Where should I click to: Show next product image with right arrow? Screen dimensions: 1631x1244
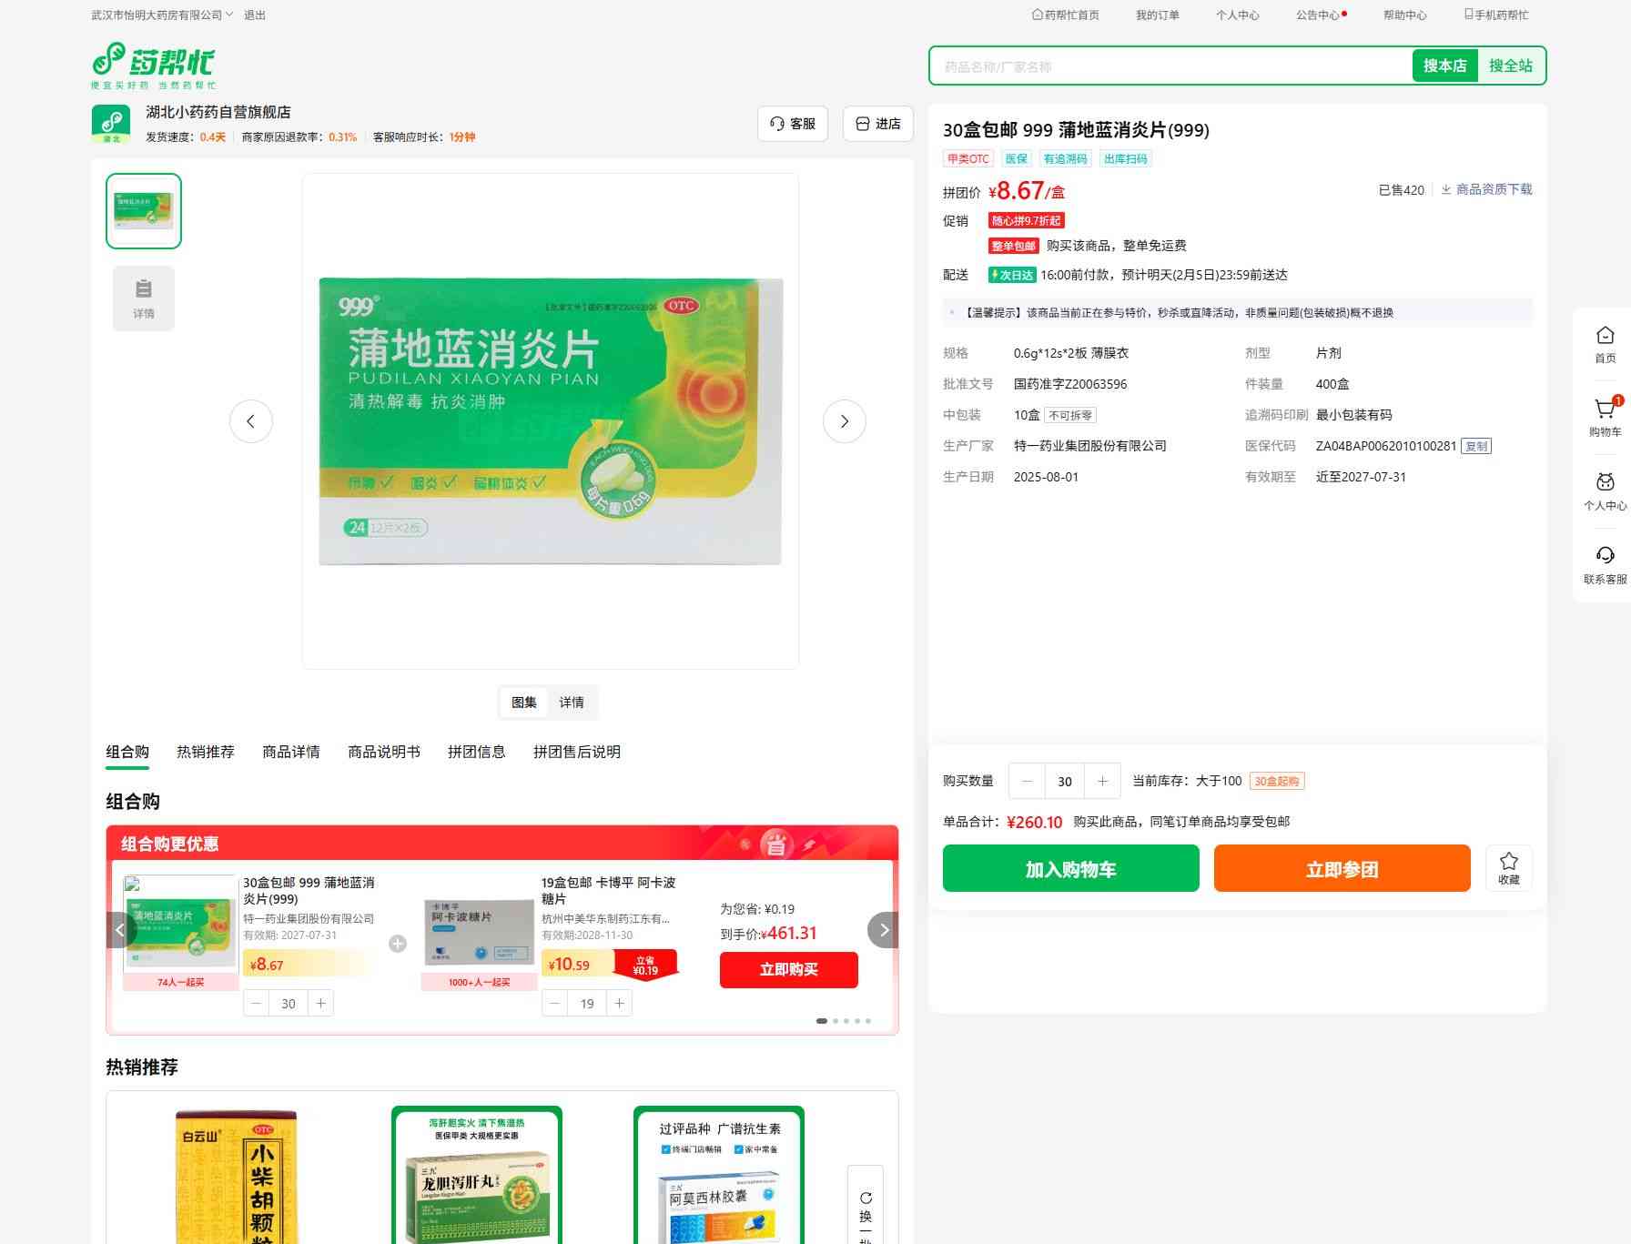click(844, 421)
